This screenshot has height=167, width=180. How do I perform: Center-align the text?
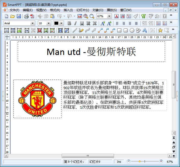click(x=130, y=23)
